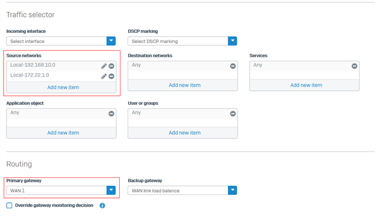
Task: Remove Any from User or groups
Action: [x=233, y=114]
